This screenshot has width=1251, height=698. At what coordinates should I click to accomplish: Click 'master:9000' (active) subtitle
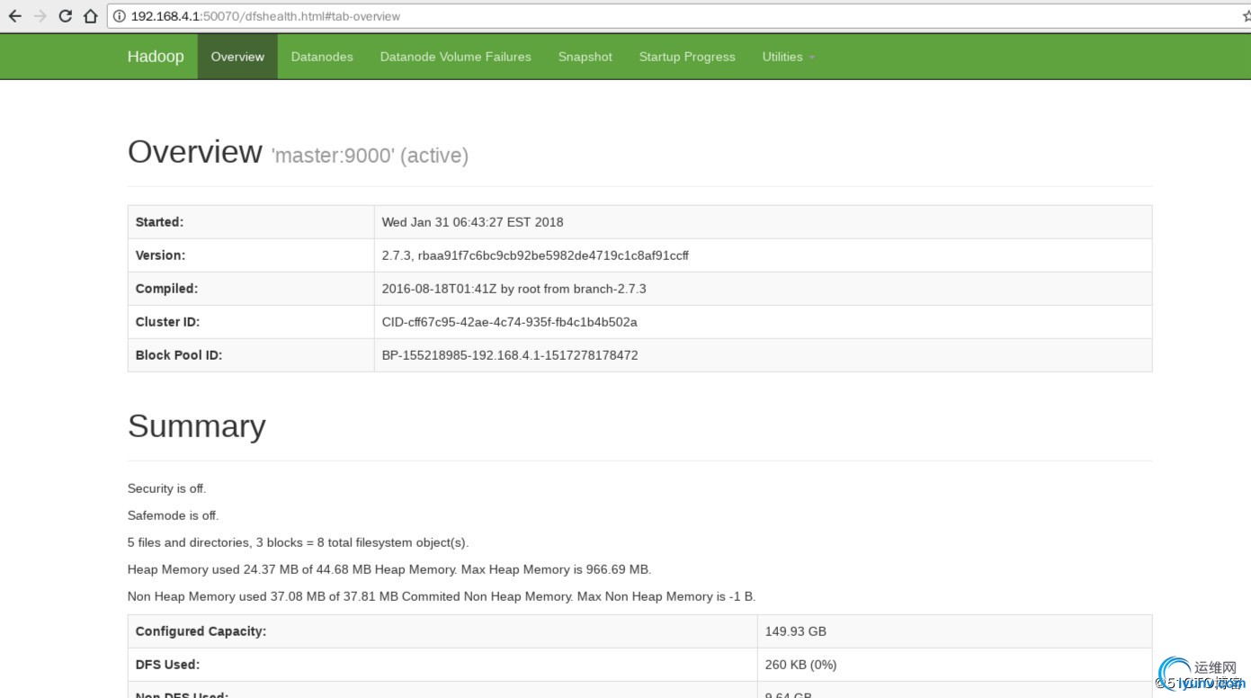click(x=370, y=156)
